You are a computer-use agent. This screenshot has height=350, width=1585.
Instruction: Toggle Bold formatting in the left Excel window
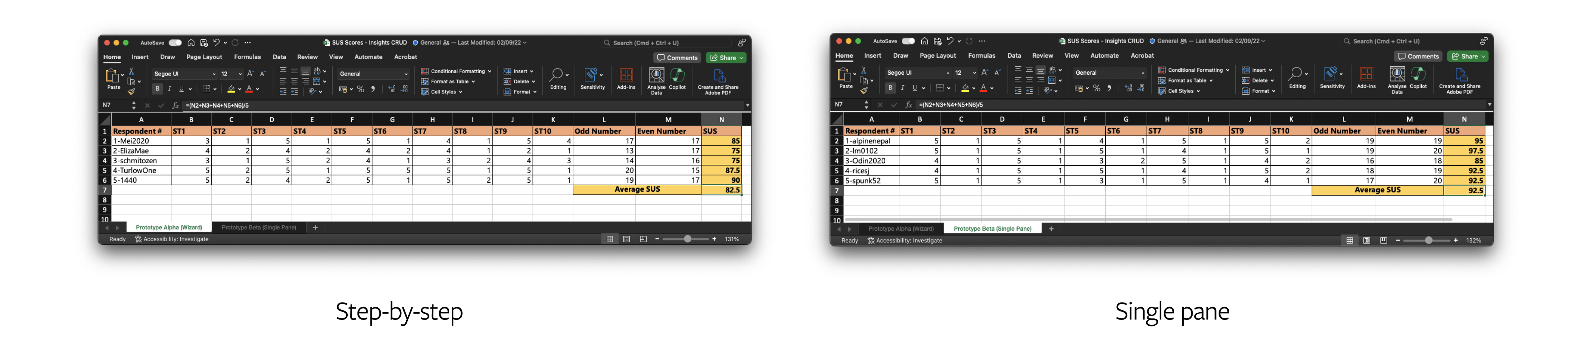[x=158, y=89]
